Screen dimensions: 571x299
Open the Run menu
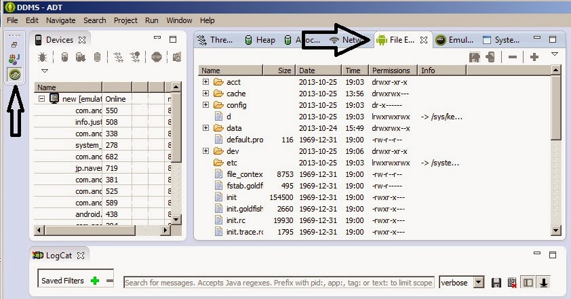coord(151,20)
